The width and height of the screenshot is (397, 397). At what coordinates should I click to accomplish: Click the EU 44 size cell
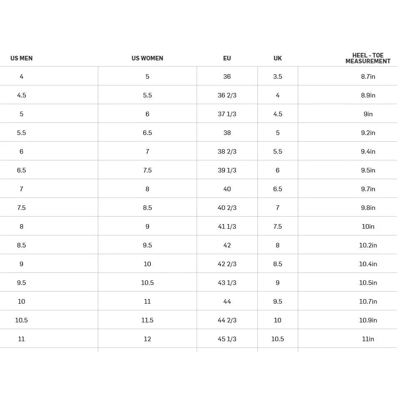coord(227,301)
